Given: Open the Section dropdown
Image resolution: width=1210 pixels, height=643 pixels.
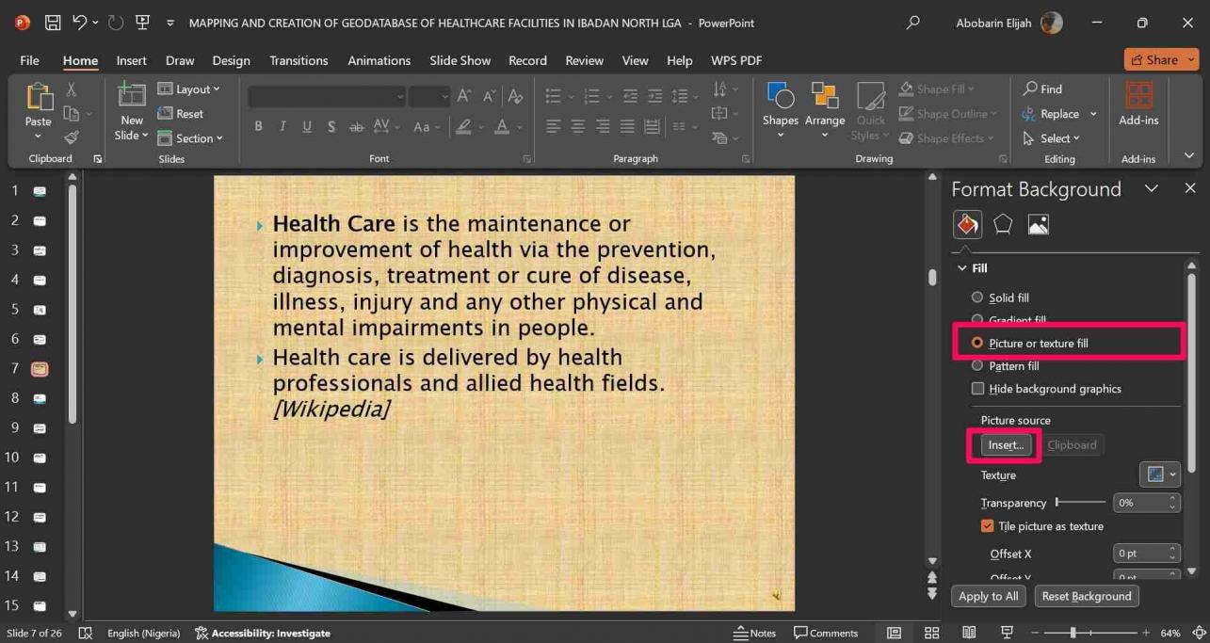Looking at the screenshot, I should click(x=190, y=138).
